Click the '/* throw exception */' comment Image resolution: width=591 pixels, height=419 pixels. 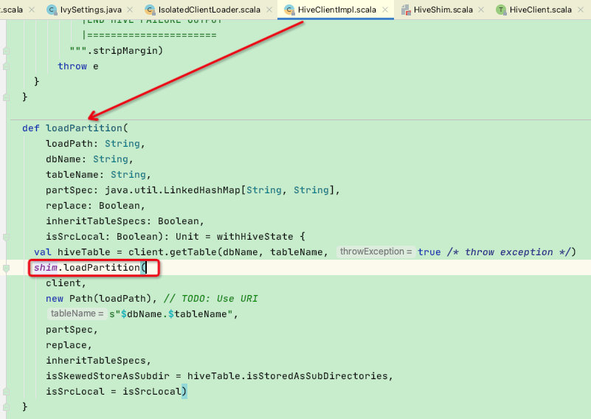(508, 252)
